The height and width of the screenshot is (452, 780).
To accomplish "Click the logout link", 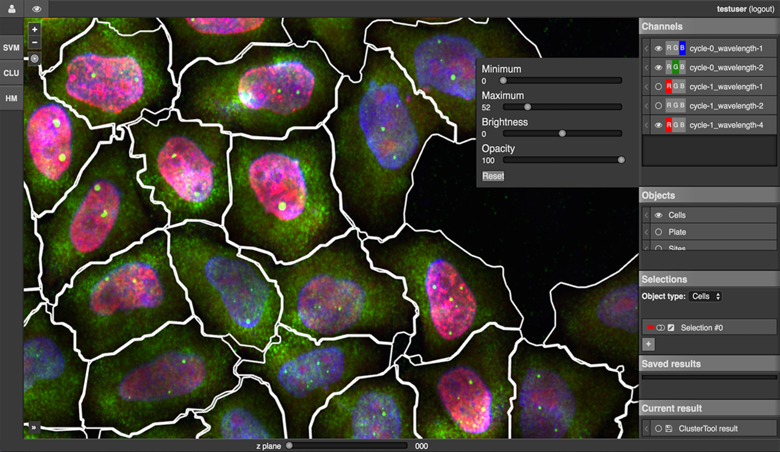I will tap(761, 9).
